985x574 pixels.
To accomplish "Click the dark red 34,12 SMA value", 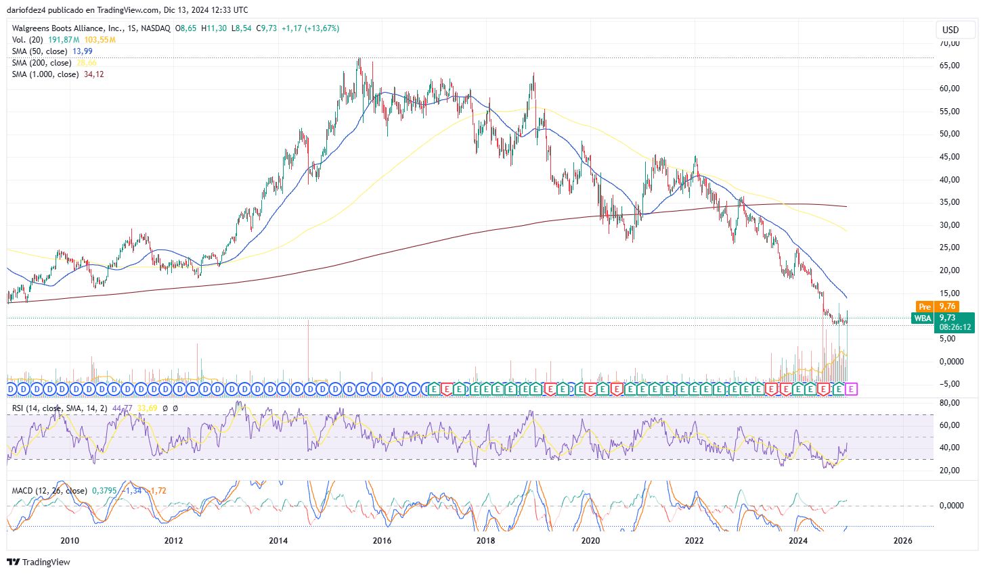I will coord(94,74).
